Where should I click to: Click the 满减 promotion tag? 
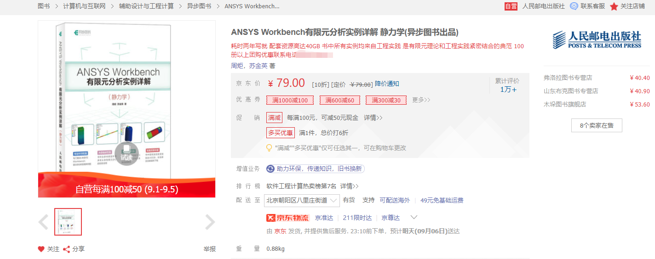[x=275, y=118]
